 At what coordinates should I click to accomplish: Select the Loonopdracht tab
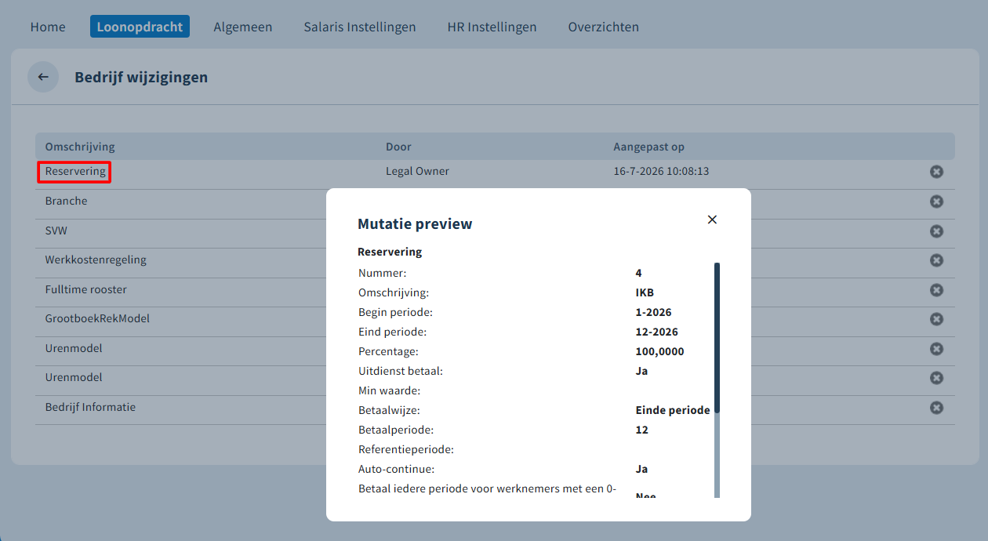point(140,27)
